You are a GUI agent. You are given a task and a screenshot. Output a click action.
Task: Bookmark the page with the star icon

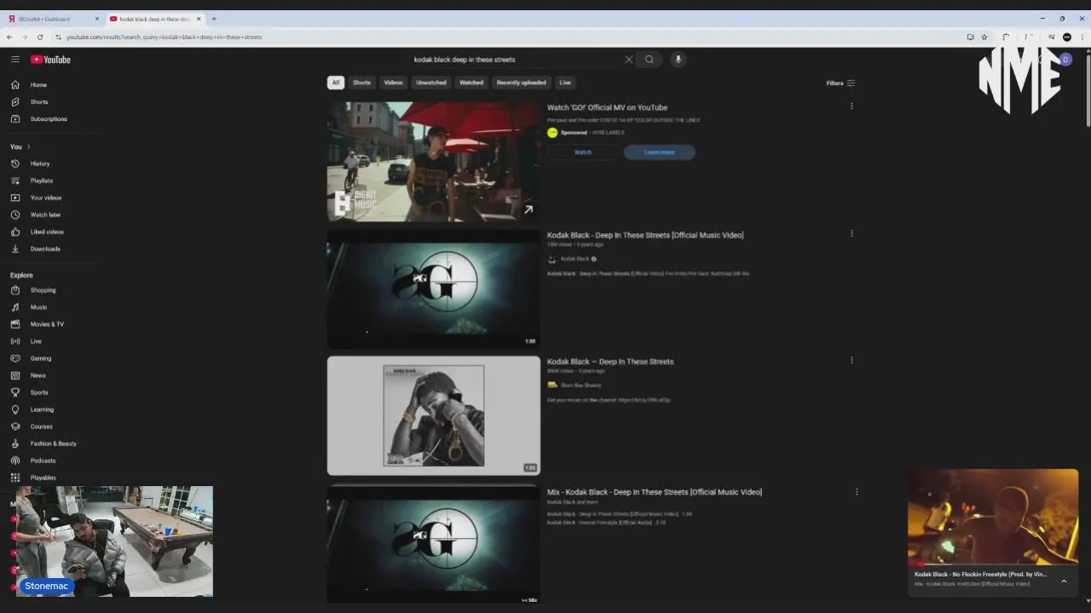984,37
